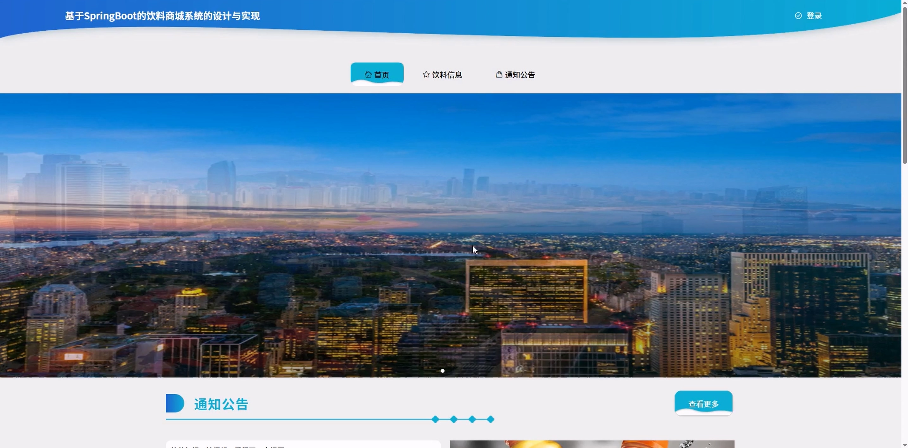
Task: Open the 饮料信息 menu item
Action: click(447, 75)
